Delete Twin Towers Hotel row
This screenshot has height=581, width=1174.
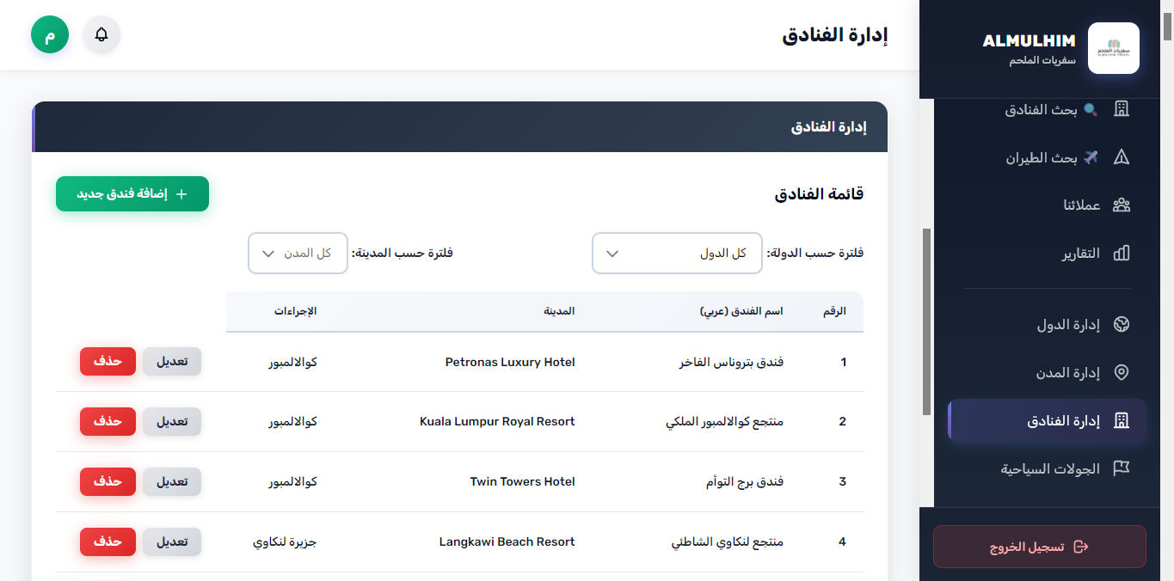click(x=108, y=482)
